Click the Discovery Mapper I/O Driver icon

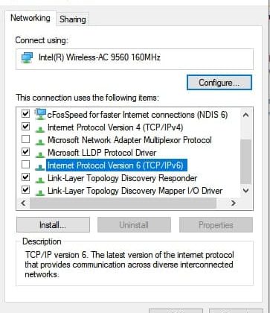pyautogui.click(x=40, y=192)
